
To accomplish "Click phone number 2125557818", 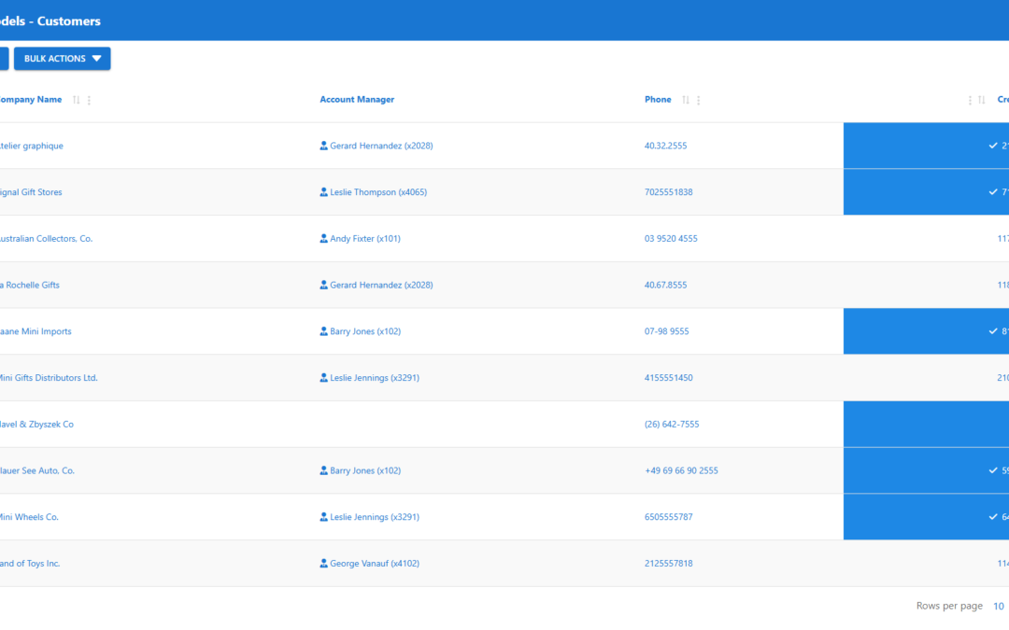I will click(x=669, y=563).
